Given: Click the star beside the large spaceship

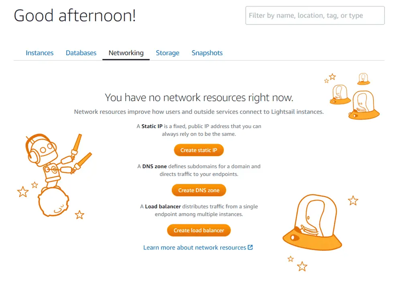Looking at the screenshot, I should [353, 201].
